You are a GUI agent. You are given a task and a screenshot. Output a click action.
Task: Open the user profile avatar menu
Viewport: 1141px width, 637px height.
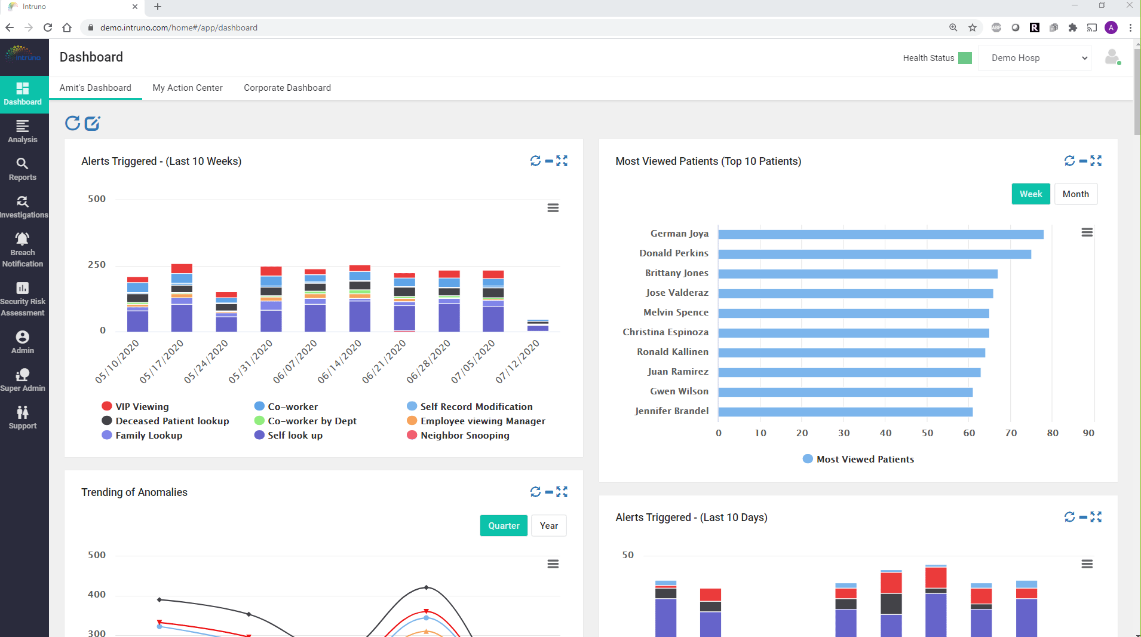click(1112, 57)
